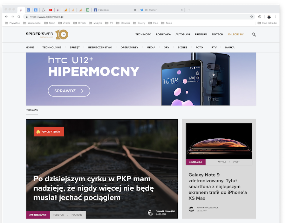Bookmark this page with the star icon
Image resolution: width=286 pixels, height=223 pixels.
click(x=252, y=17)
